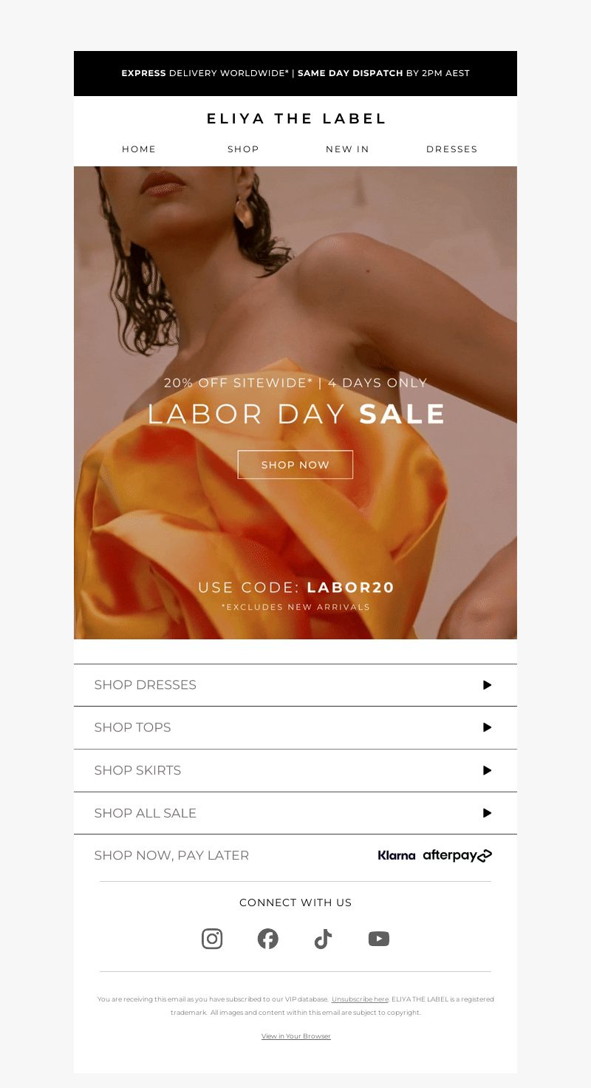Open the Facebook icon link

[267, 939]
